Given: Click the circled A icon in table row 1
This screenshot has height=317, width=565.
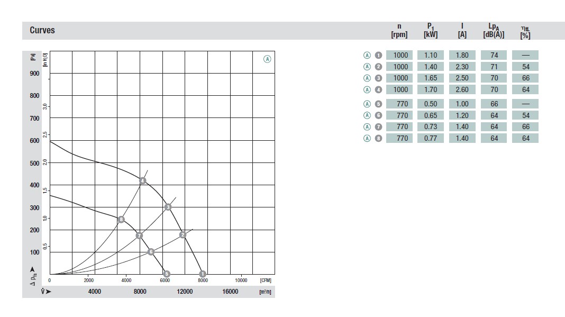Looking at the screenshot, I should click(367, 55).
